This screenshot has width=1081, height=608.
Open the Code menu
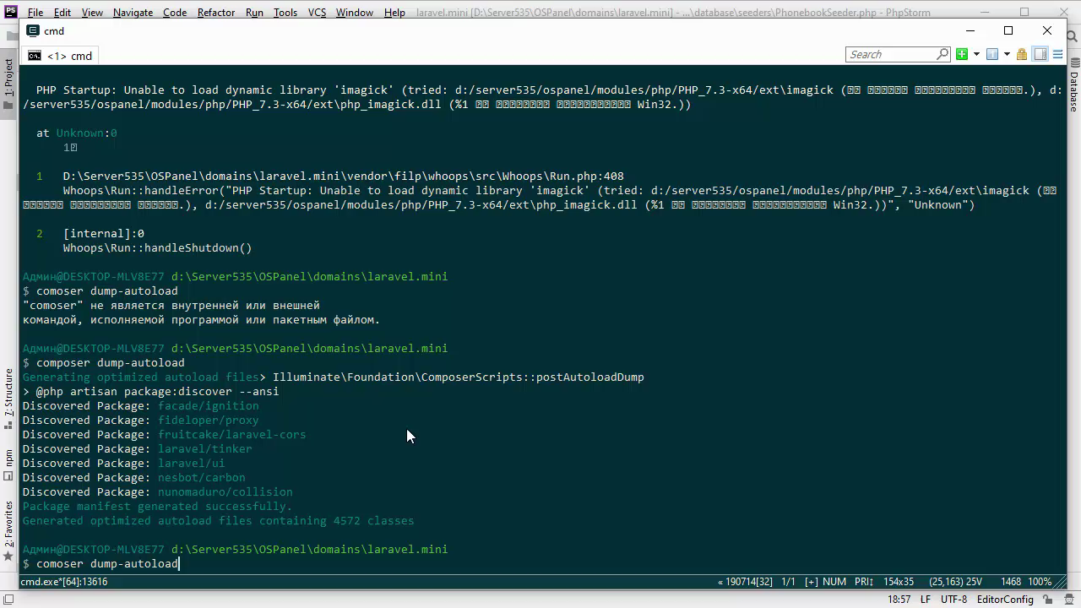pos(175,13)
